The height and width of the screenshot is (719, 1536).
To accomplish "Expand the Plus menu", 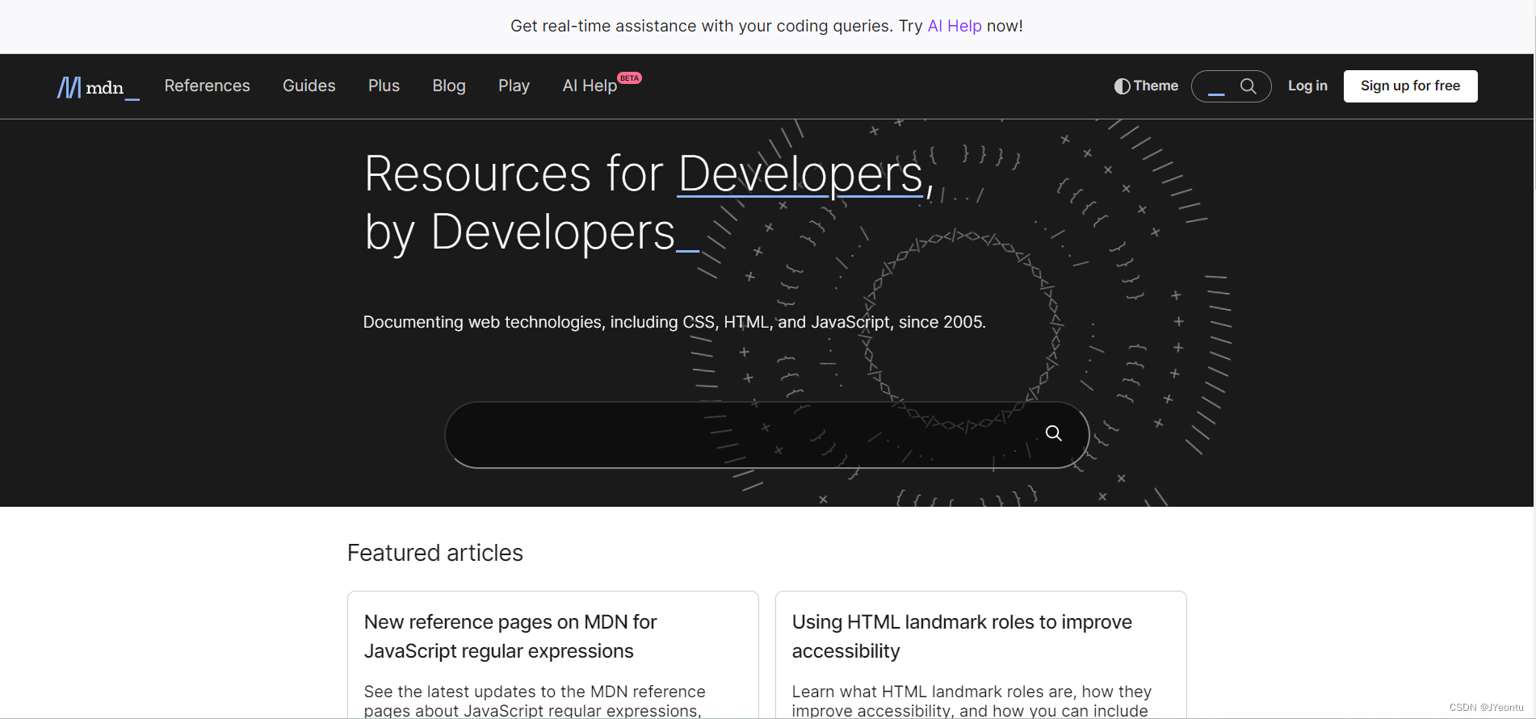I will pos(384,86).
